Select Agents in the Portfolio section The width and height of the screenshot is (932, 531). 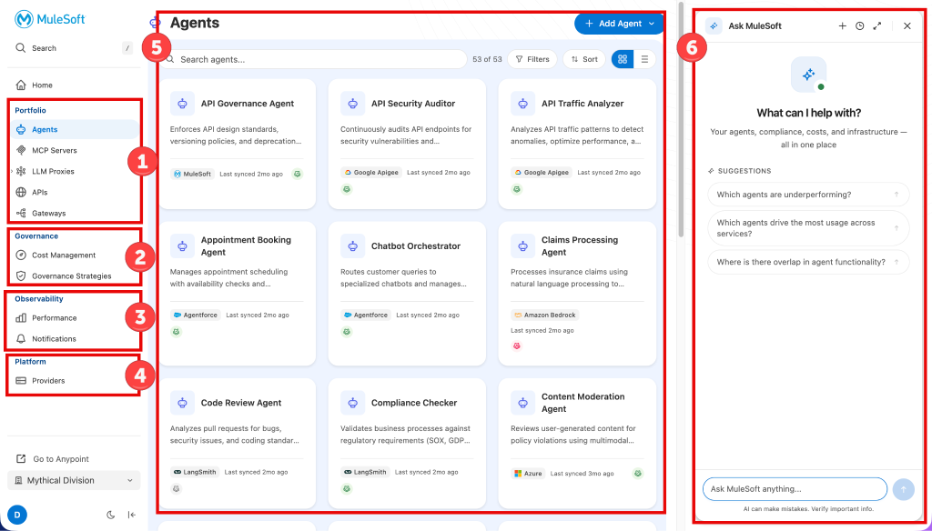pos(74,129)
